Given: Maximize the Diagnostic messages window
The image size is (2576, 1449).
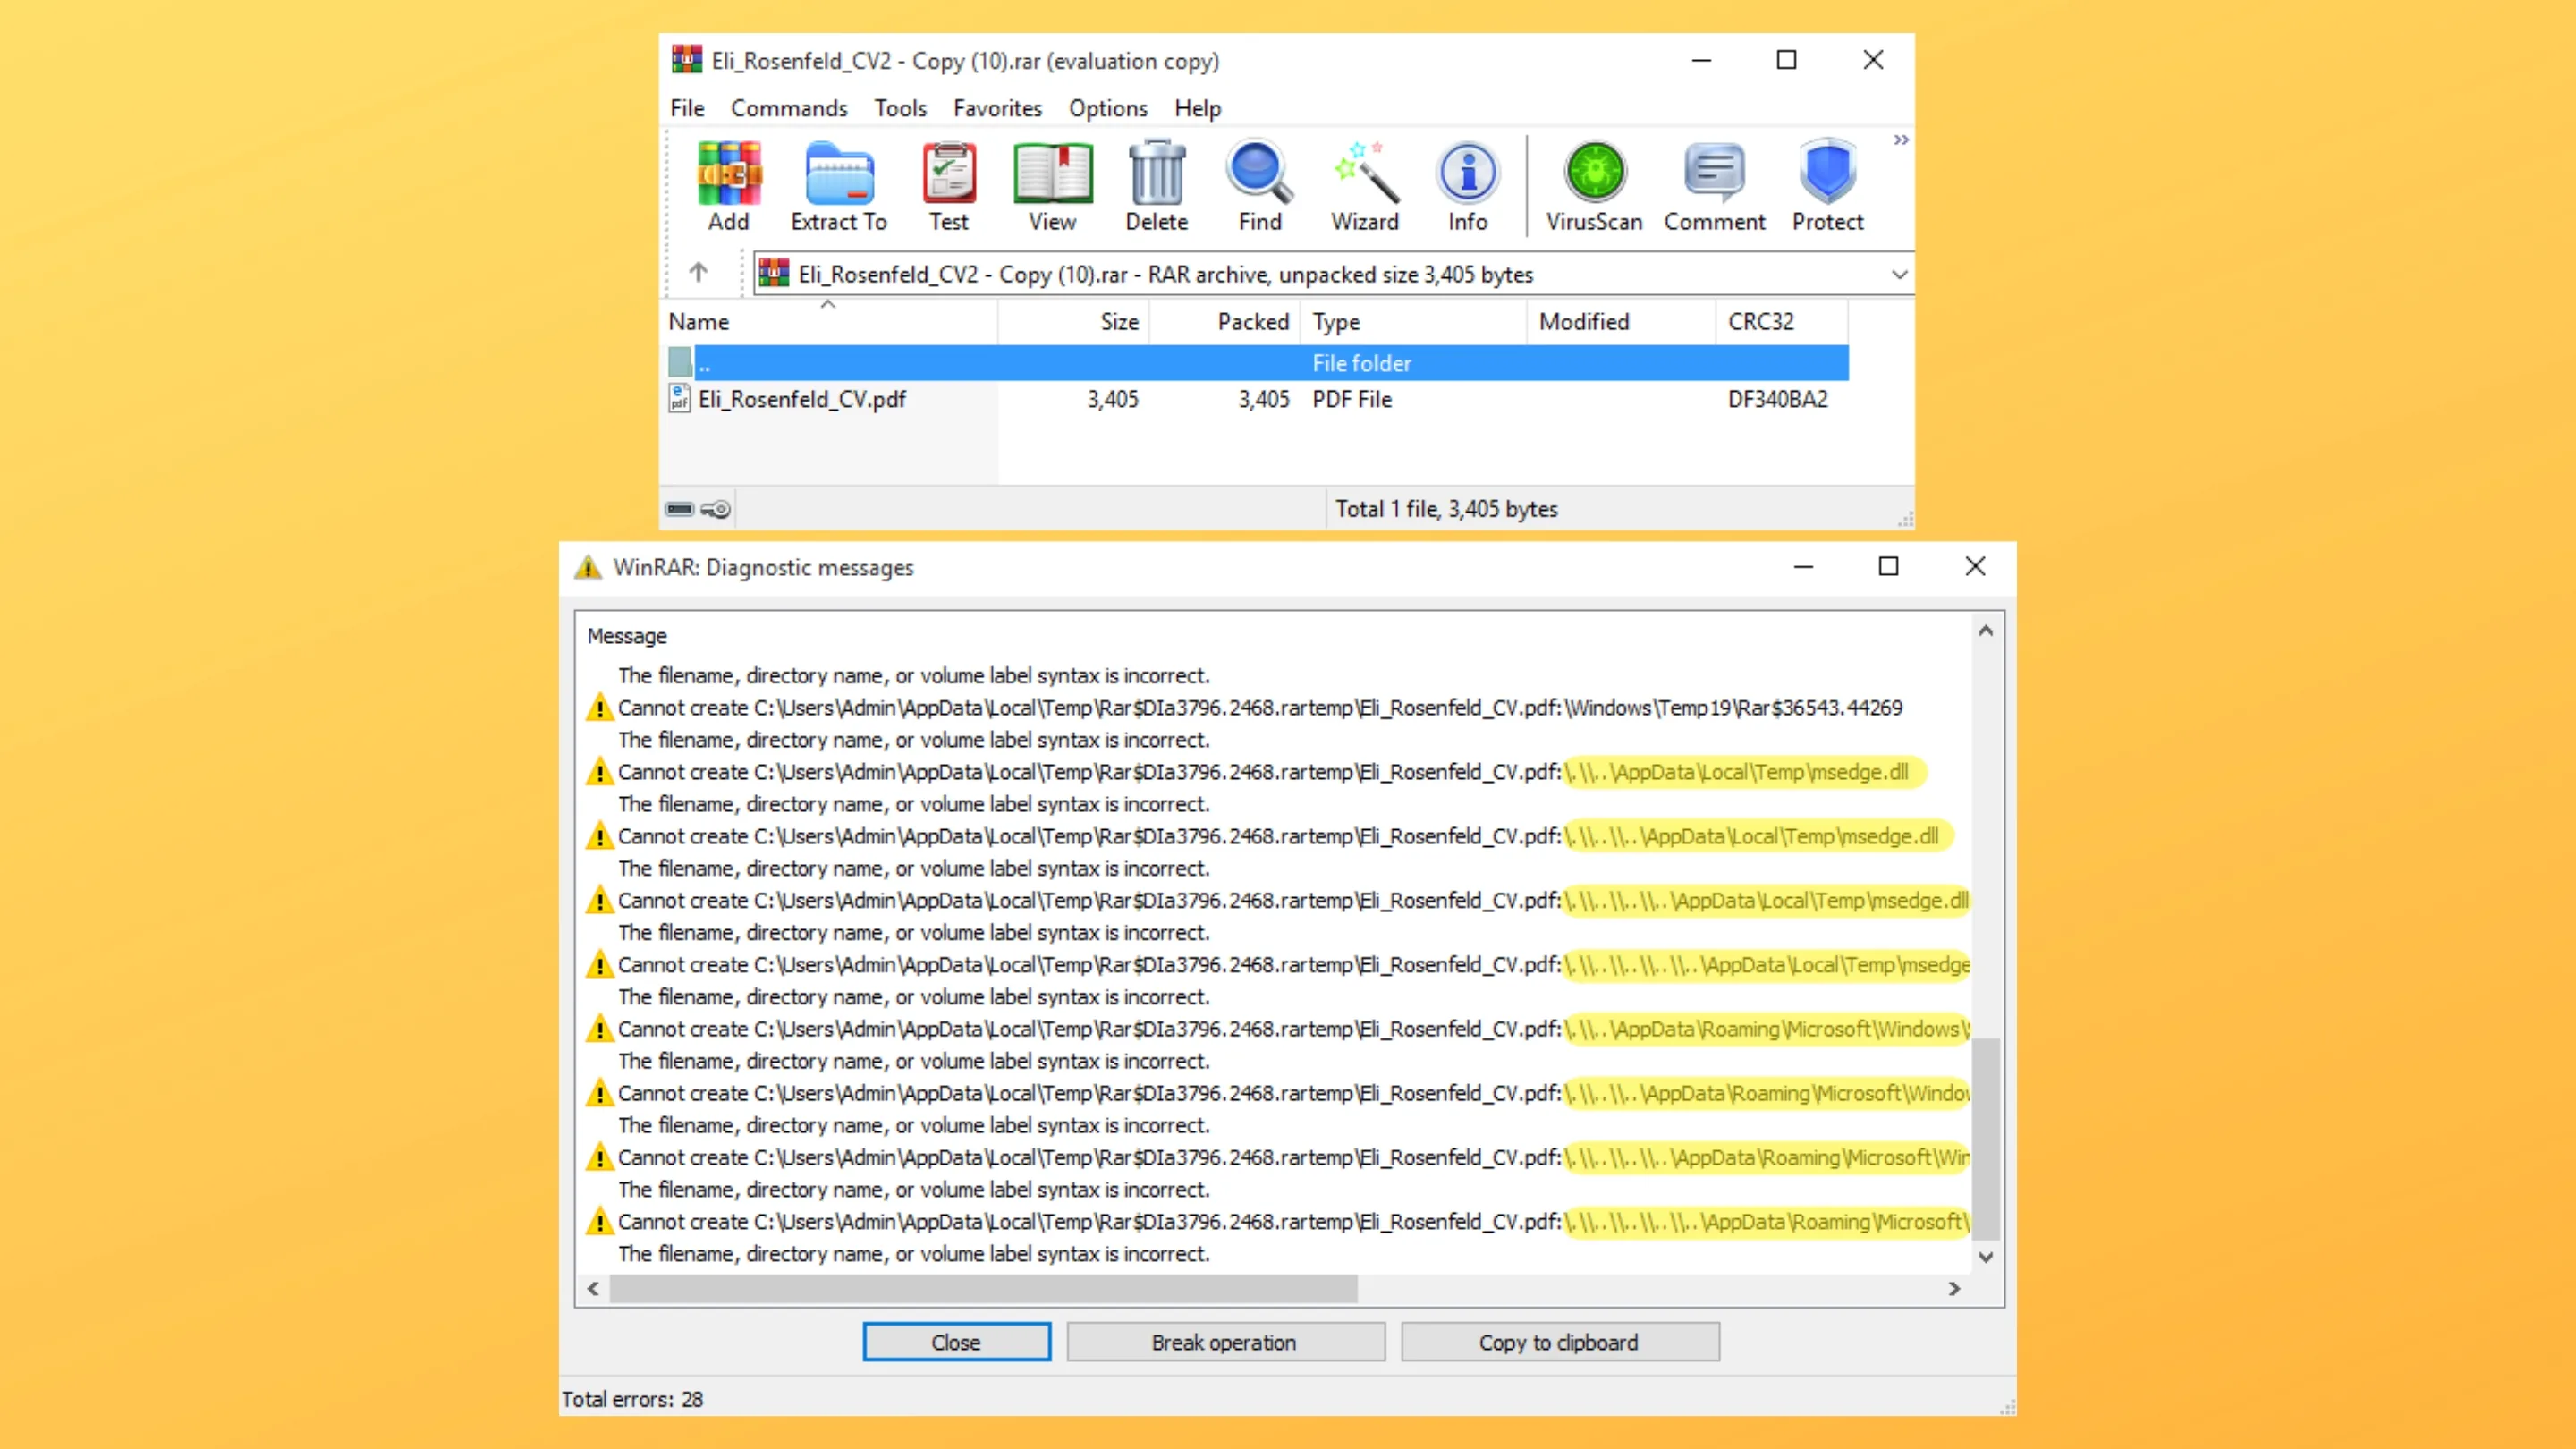Looking at the screenshot, I should tap(1888, 566).
